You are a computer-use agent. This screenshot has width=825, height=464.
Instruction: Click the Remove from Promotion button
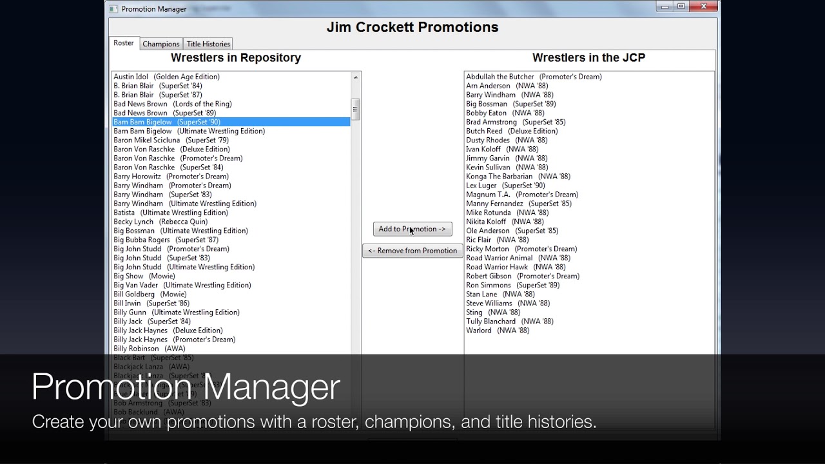click(x=412, y=251)
